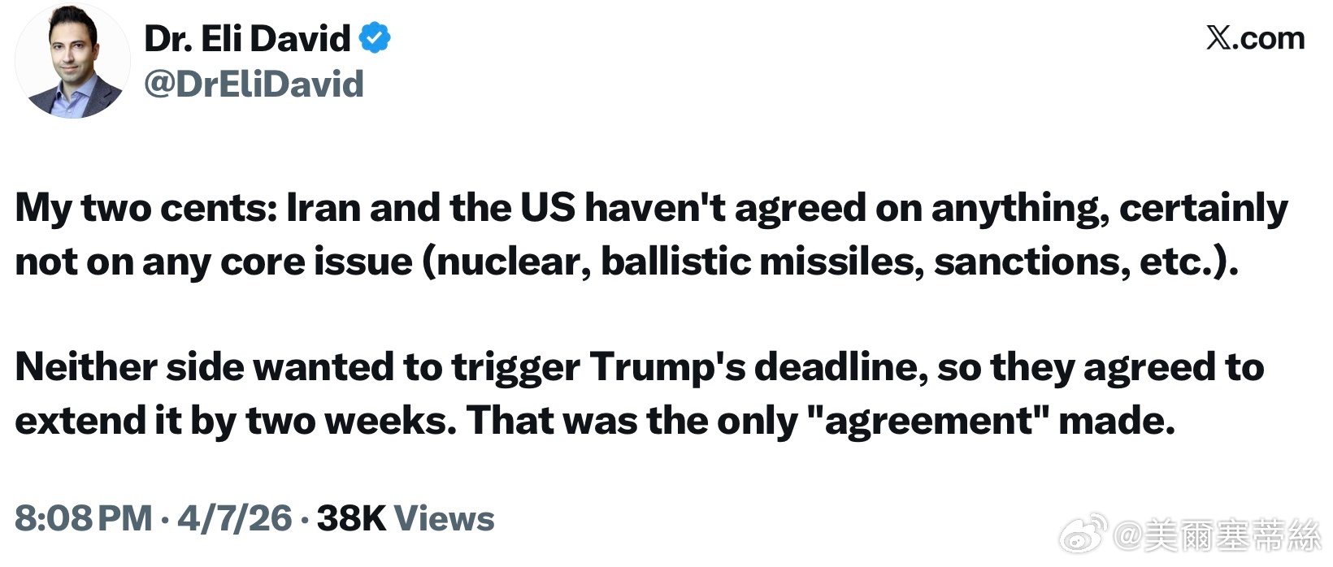Open the 8:08 PM timestamp
The image size is (1333, 567).
click(x=84, y=518)
